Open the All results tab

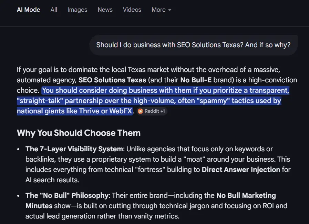point(54,10)
